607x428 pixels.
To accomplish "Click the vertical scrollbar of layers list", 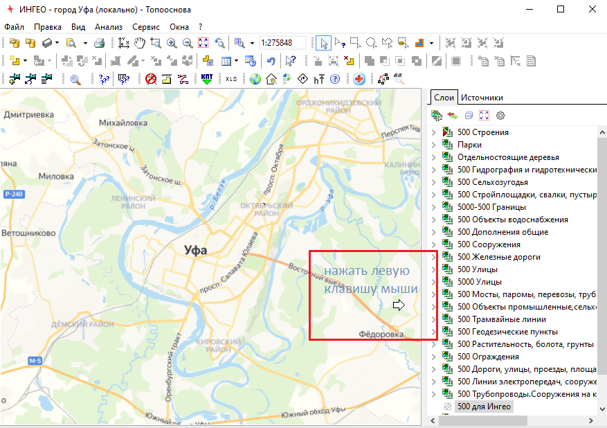I will pyautogui.click(x=602, y=256).
